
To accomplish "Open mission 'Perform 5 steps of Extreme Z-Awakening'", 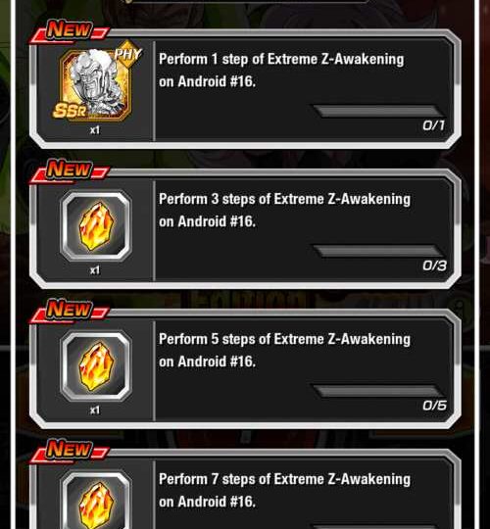I will (x=245, y=369).
